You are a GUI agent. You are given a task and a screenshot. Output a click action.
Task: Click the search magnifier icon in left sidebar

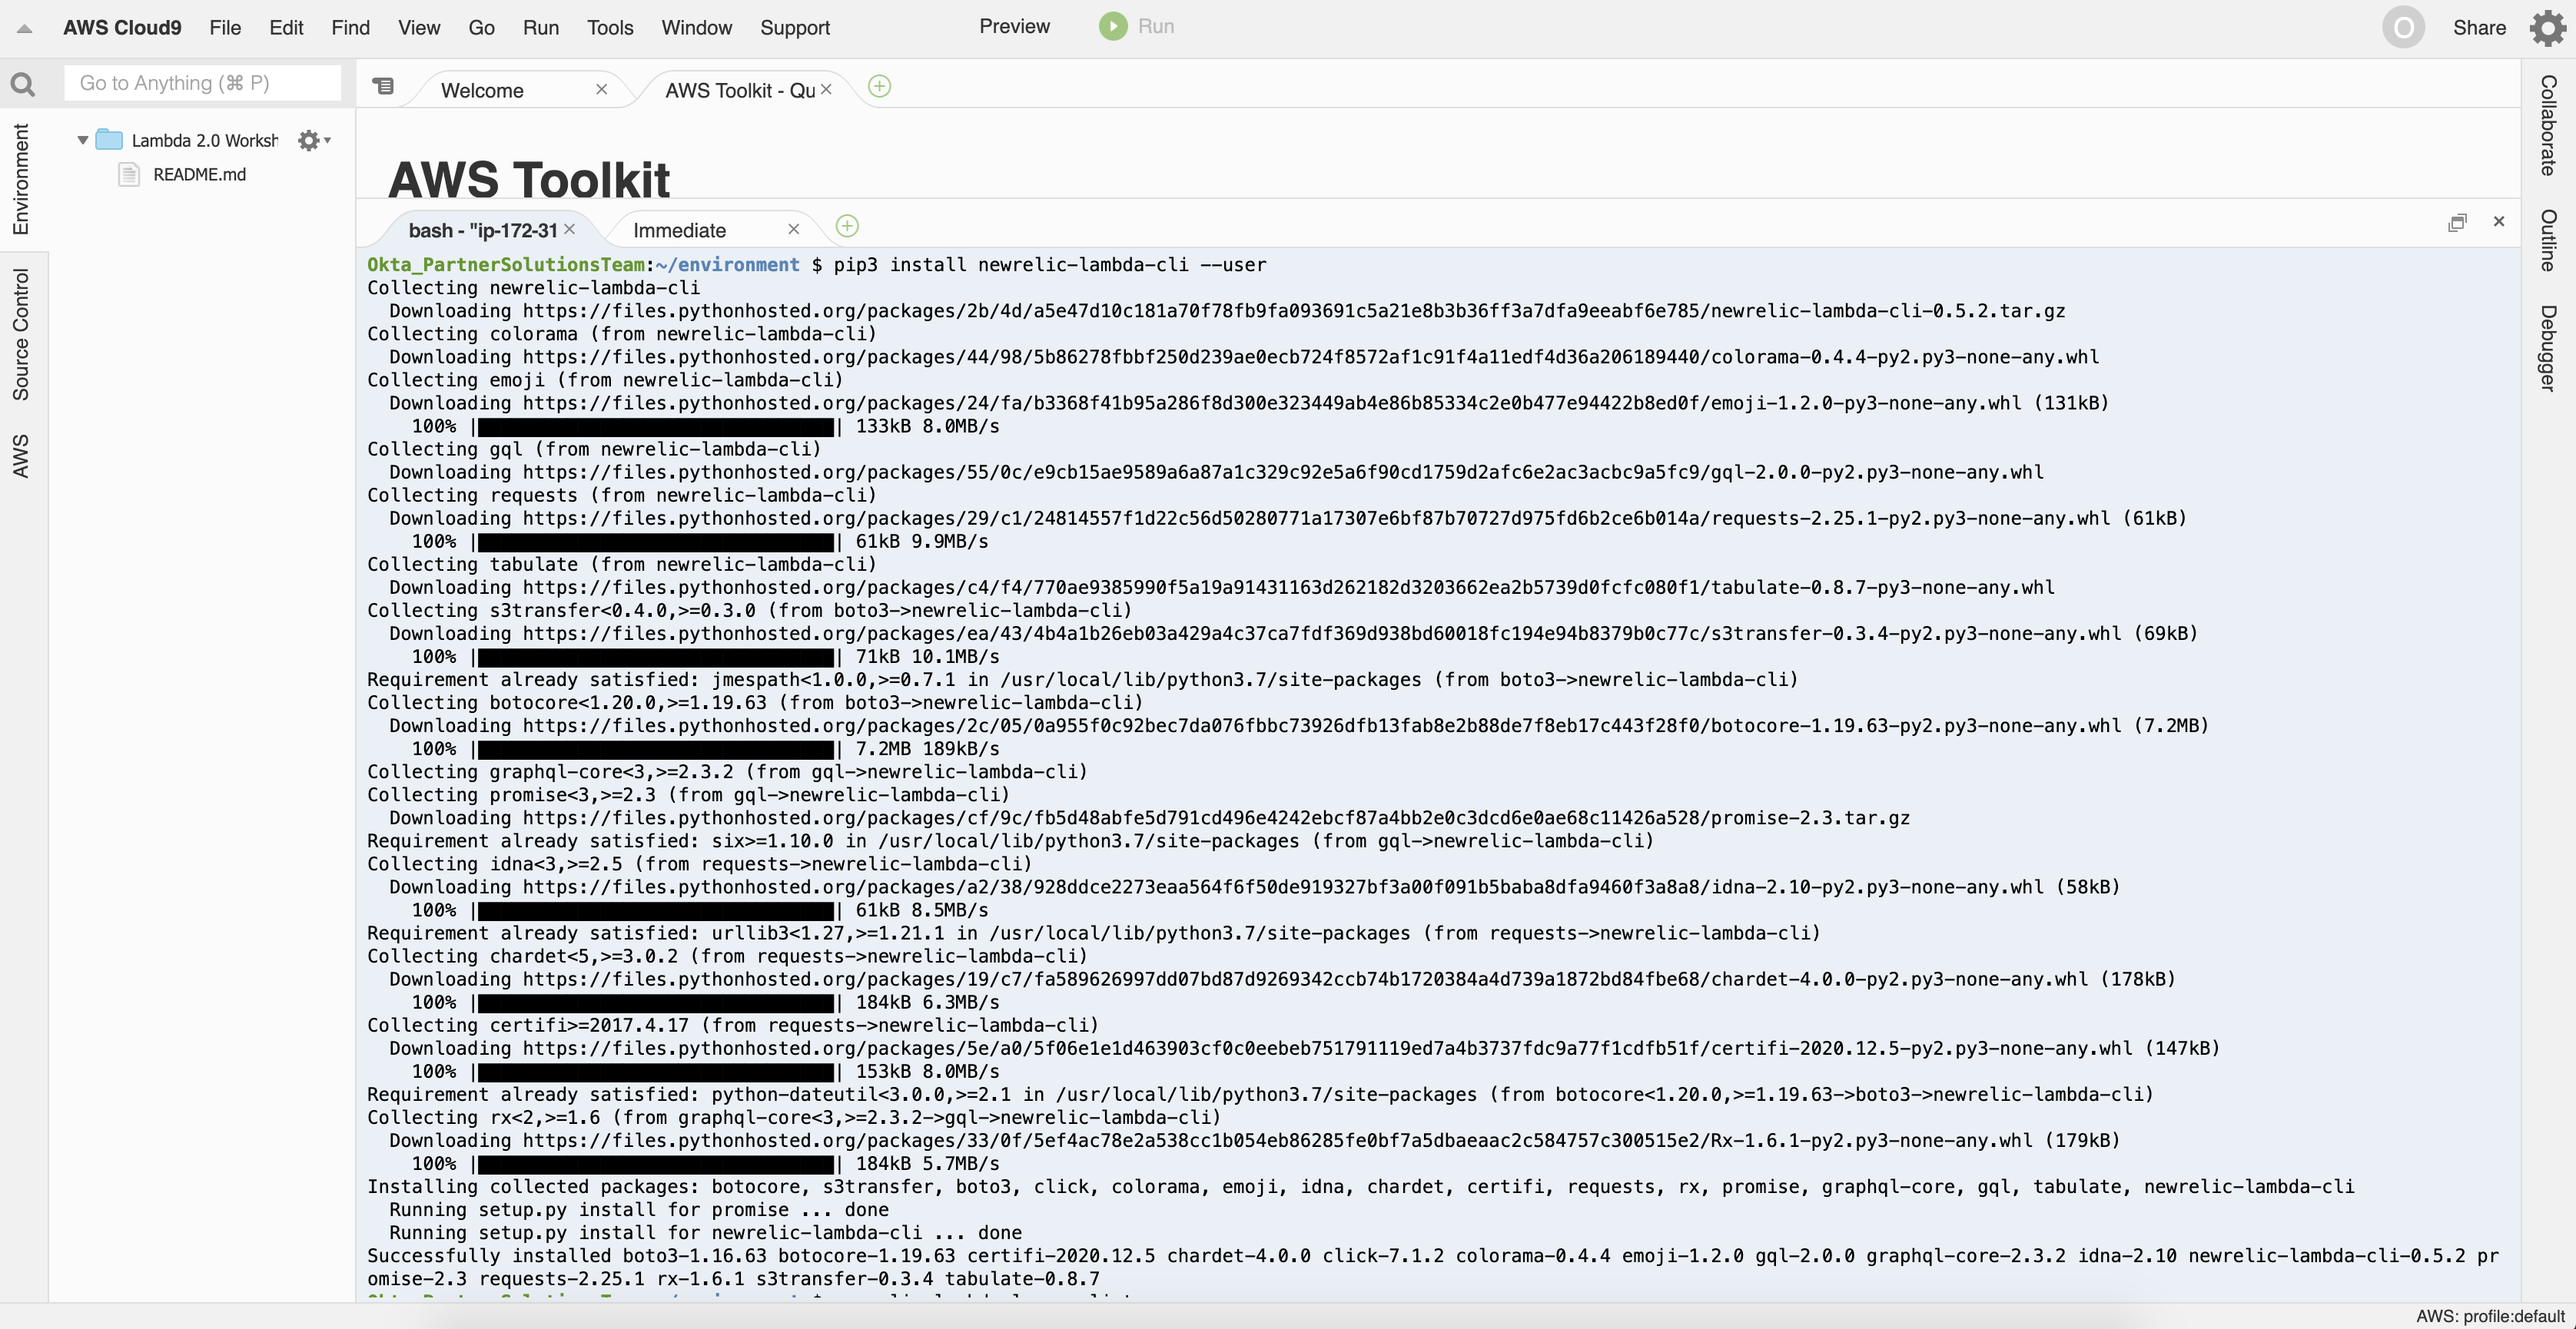[x=22, y=85]
